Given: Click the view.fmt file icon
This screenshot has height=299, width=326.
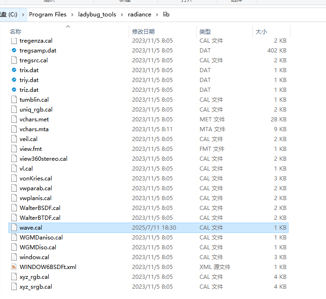Looking at the screenshot, I should 14,149.
